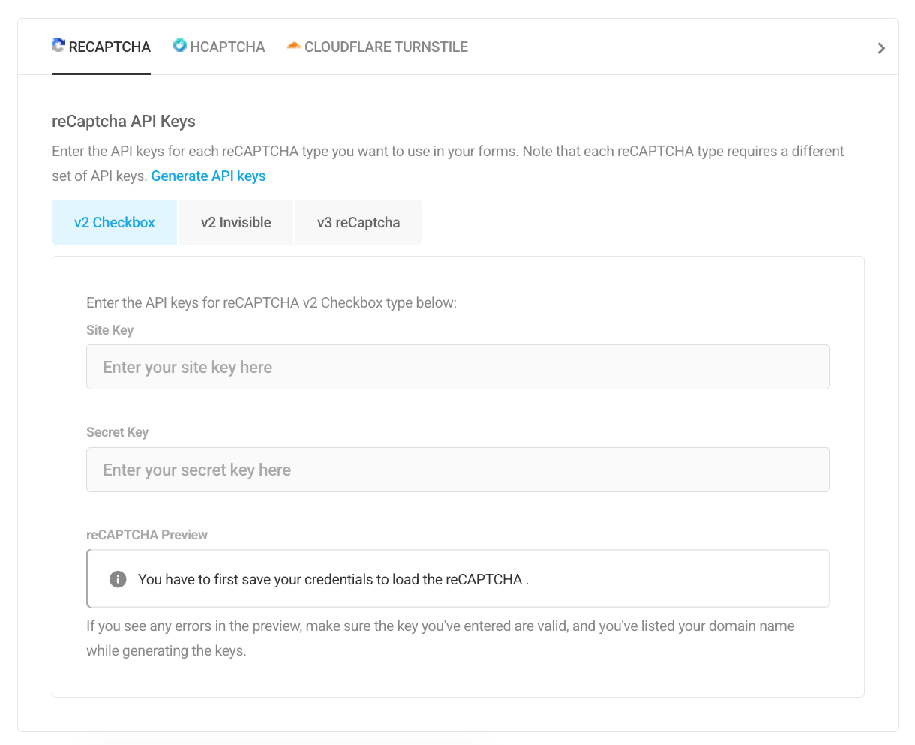The height and width of the screenshot is (745, 915).
Task: Click the save credentials notice box
Action: click(458, 578)
